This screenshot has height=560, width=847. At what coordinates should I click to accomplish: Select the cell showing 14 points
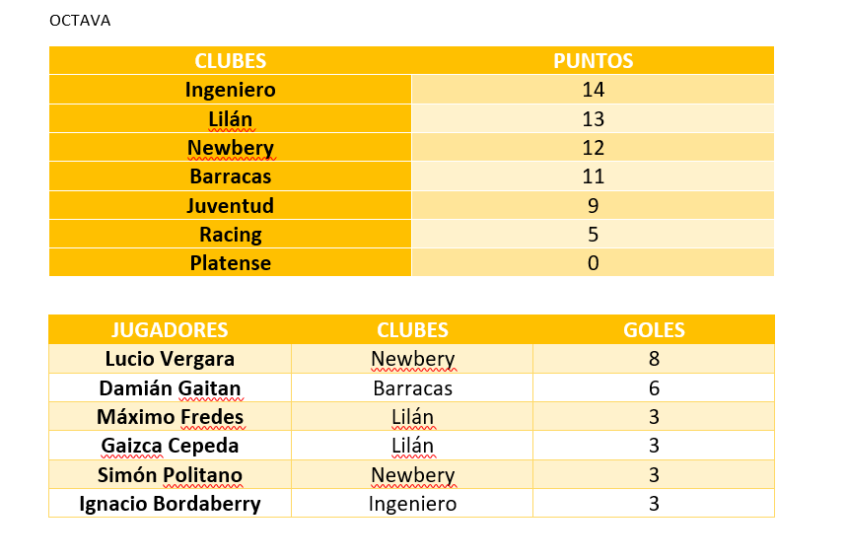pyautogui.click(x=593, y=91)
